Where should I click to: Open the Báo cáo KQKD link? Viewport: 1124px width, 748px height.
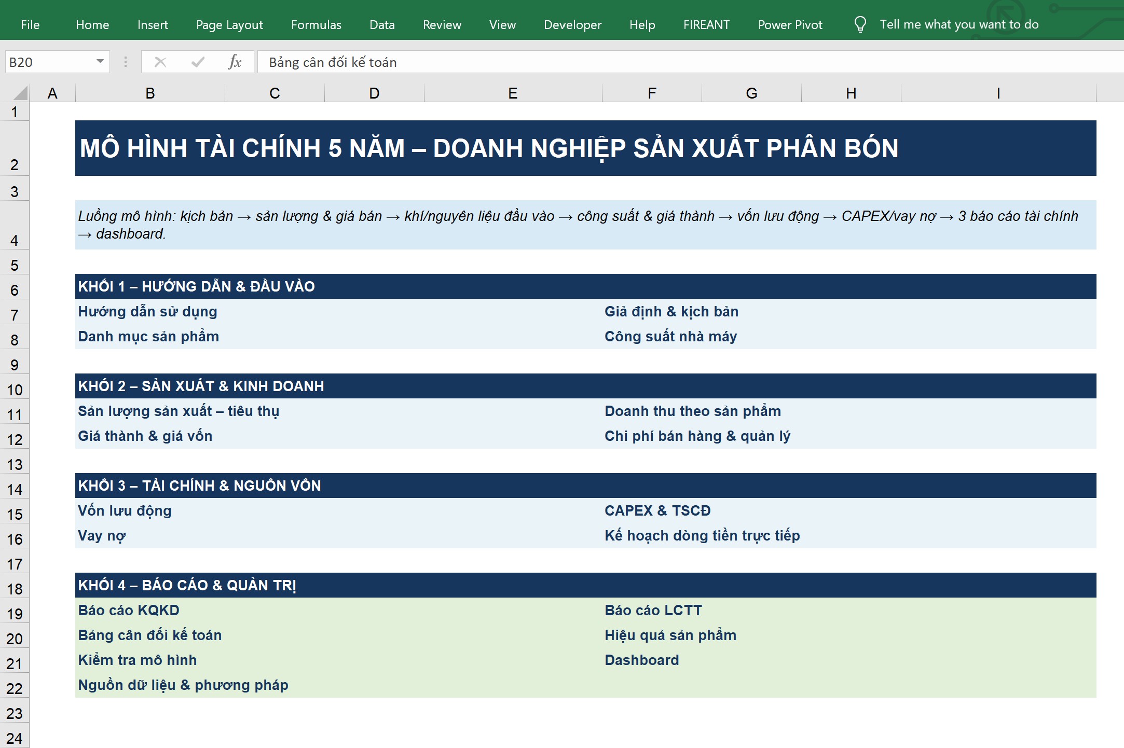tap(129, 611)
